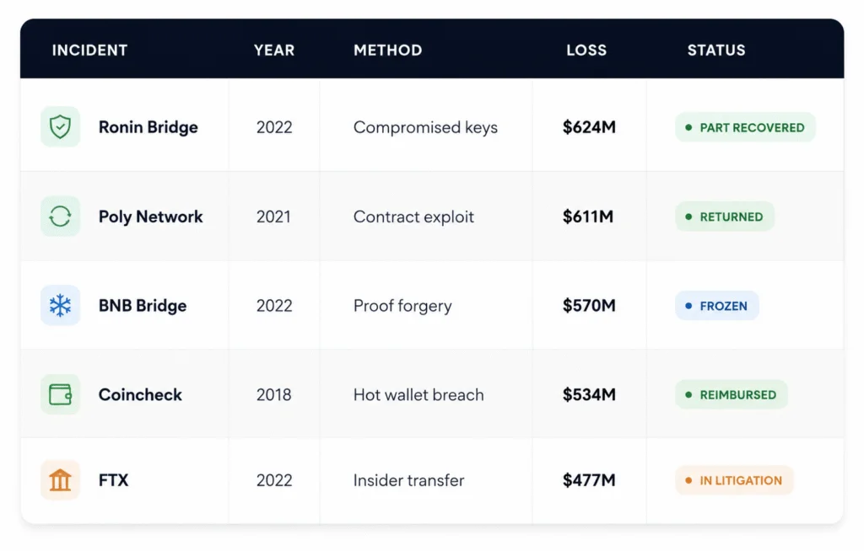Sort by the INCIDENT column header
Screen dimensions: 864x551
[x=89, y=50]
